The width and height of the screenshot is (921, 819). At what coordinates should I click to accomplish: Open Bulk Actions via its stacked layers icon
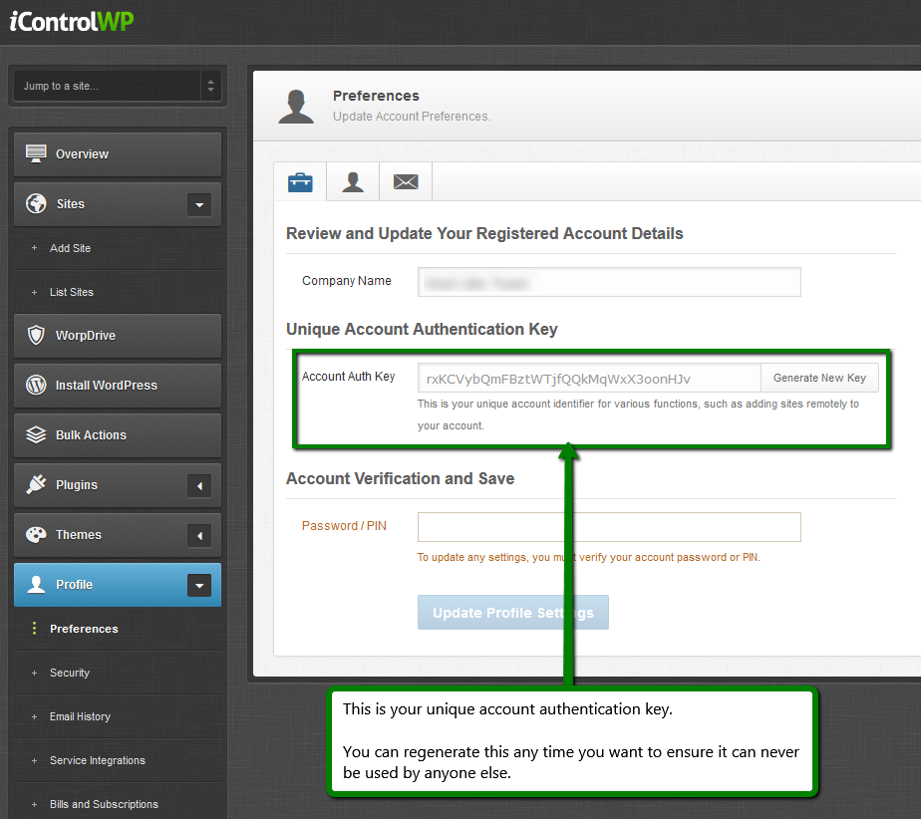pyautogui.click(x=36, y=435)
